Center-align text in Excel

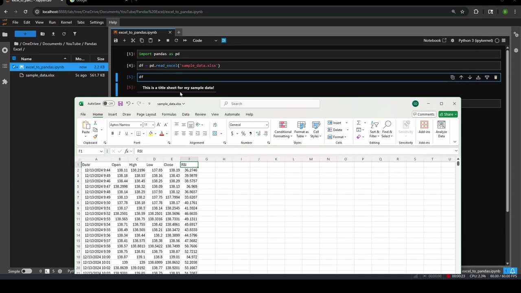184,133
